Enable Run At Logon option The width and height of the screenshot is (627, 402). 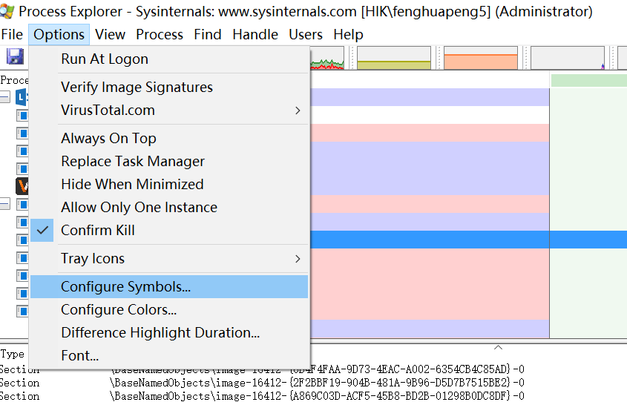click(x=169, y=59)
